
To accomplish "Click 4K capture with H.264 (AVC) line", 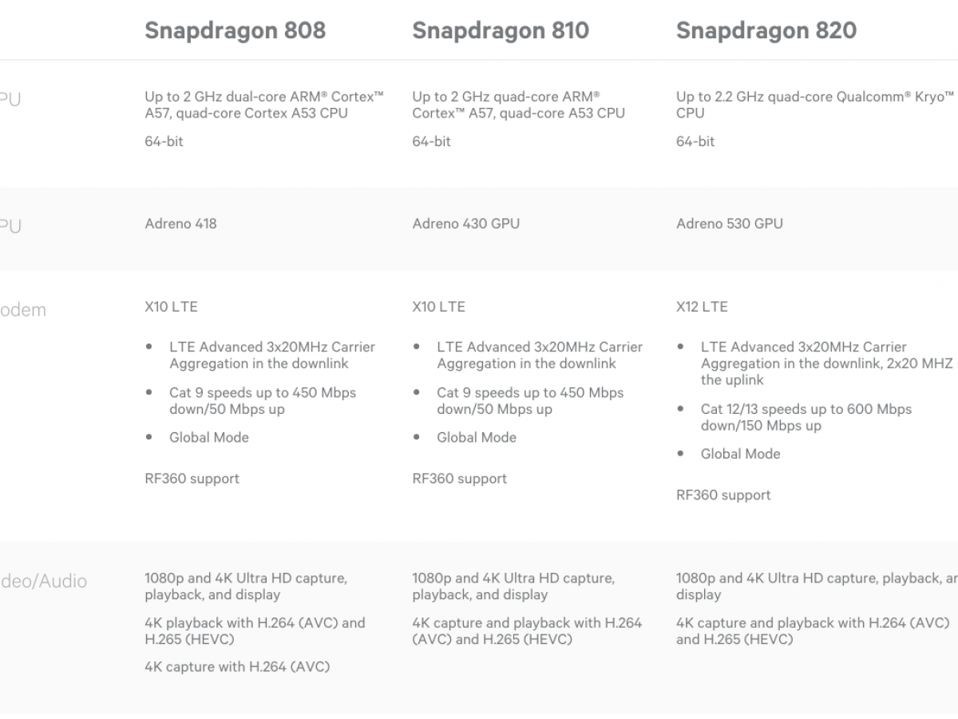I will [x=237, y=667].
